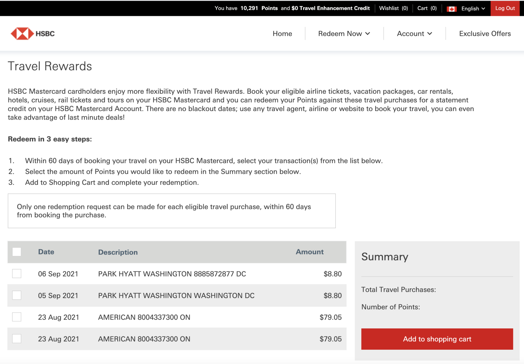Image resolution: width=524 pixels, height=364 pixels.
Task: Expand the Account menu
Action: point(414,34)
